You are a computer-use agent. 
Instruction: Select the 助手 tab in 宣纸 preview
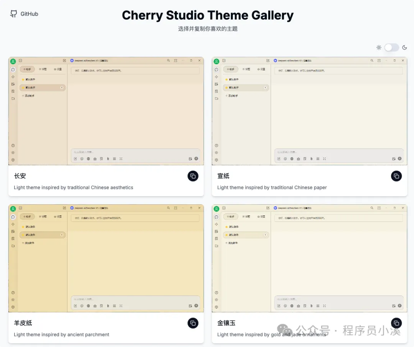point(231,69)
